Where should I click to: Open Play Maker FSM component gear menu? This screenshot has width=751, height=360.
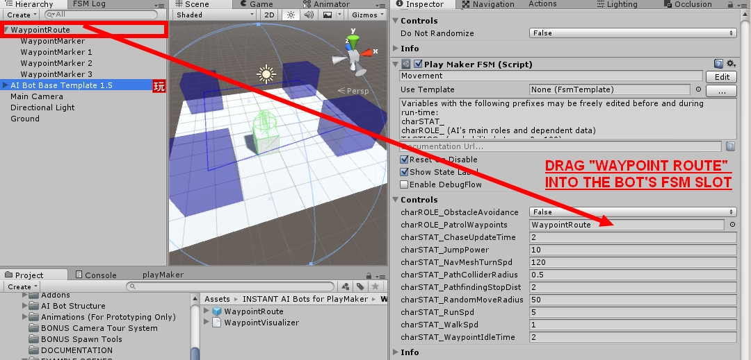point(731,64)
